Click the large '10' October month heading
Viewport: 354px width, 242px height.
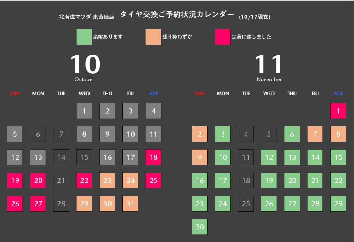point(85,64)
